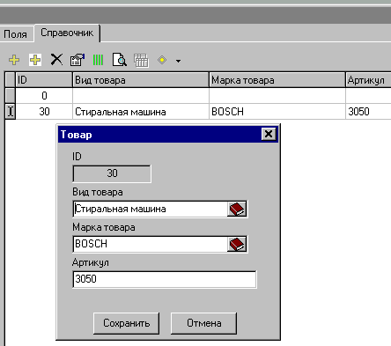The width and height of the screenshot is (391, 346).
Task: Sort by the ID column header
Action: click(x=44, y=80)
